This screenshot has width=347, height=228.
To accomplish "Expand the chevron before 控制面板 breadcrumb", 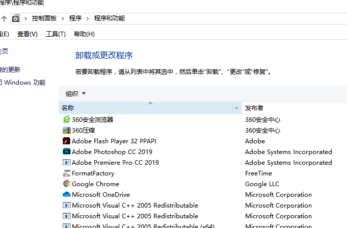I will pyautogui.click(x=25, y=18).
